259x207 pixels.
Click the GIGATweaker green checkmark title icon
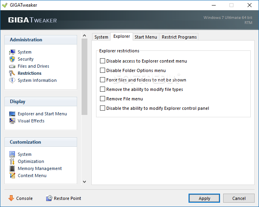(5, 5)
